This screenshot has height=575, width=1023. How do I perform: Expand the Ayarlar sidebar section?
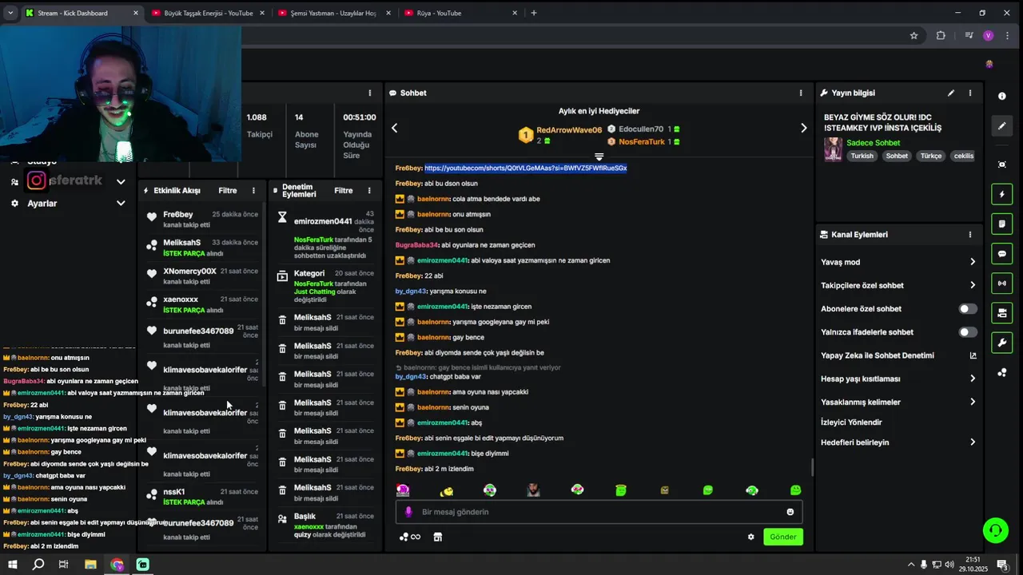tap(121, 204)
